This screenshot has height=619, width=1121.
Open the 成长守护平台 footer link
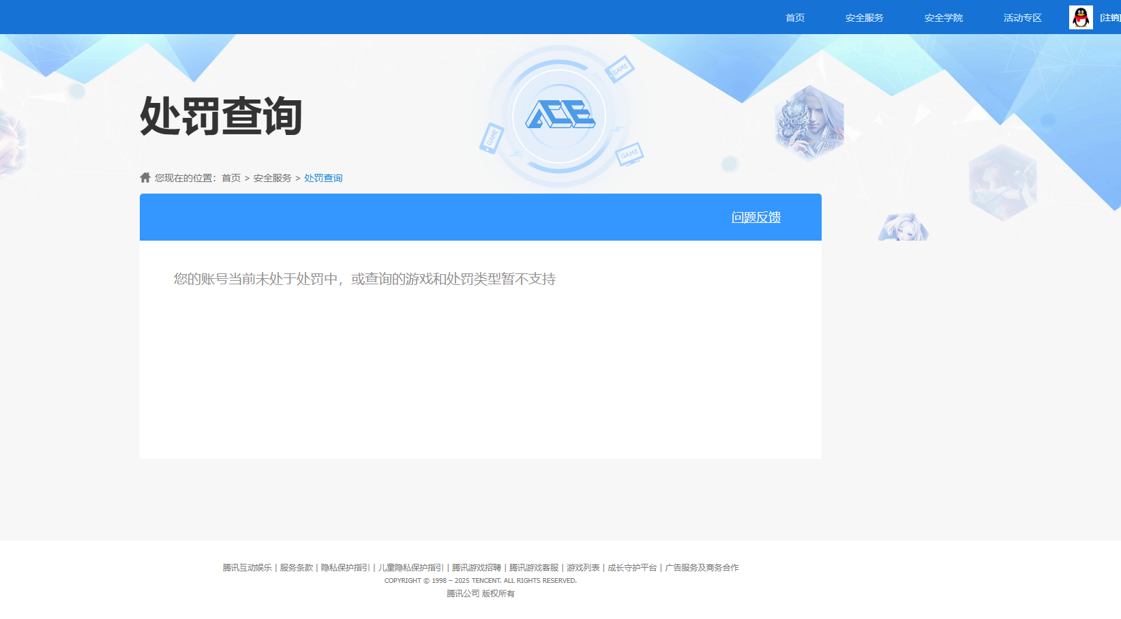631,567
